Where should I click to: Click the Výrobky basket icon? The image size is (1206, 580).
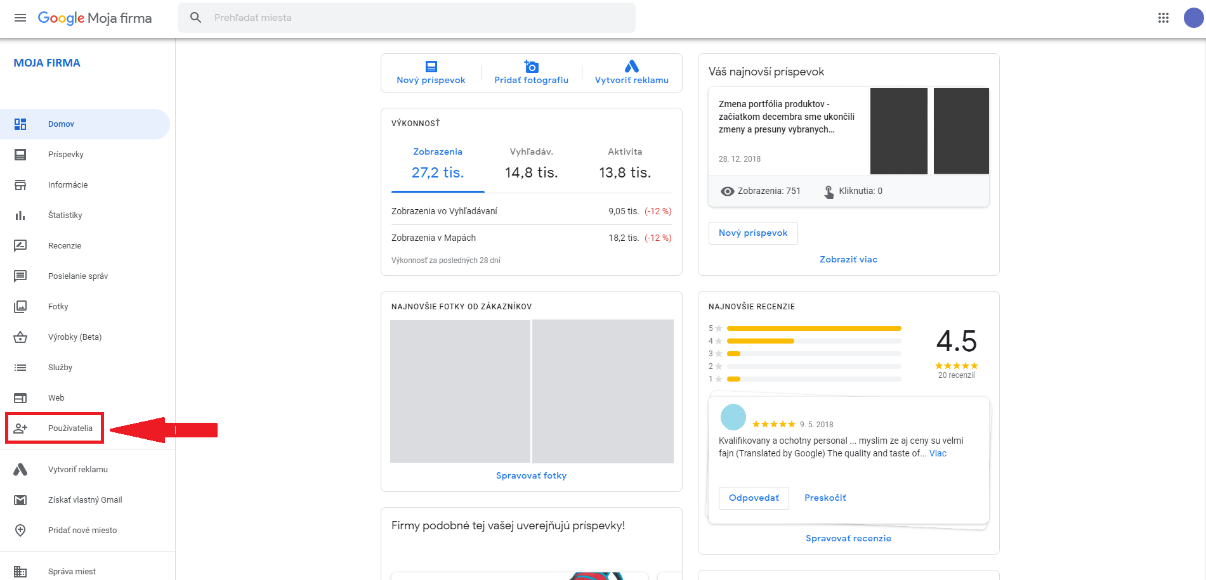point(20,337)
